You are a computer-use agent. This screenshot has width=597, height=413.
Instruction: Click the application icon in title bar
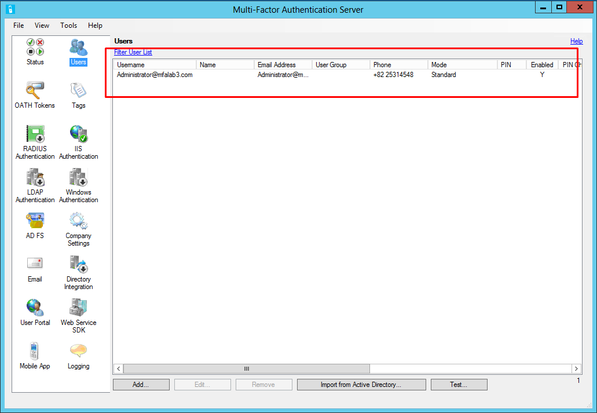[10, 9]
